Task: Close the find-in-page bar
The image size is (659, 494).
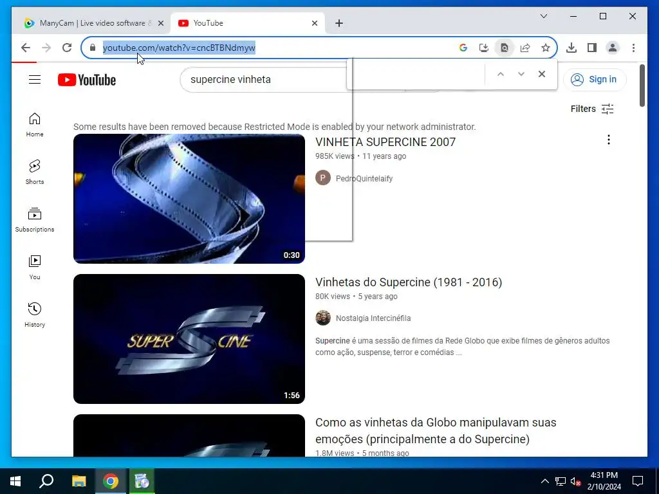Action: point(542,74)
